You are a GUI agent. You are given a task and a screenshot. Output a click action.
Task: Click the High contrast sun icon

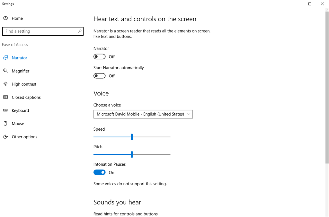(x=5, y=84)
